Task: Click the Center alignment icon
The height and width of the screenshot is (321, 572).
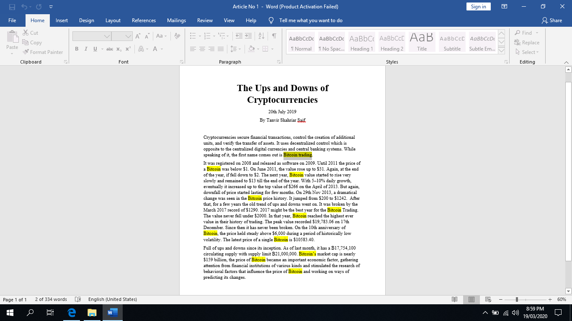Action: [202, 49]
